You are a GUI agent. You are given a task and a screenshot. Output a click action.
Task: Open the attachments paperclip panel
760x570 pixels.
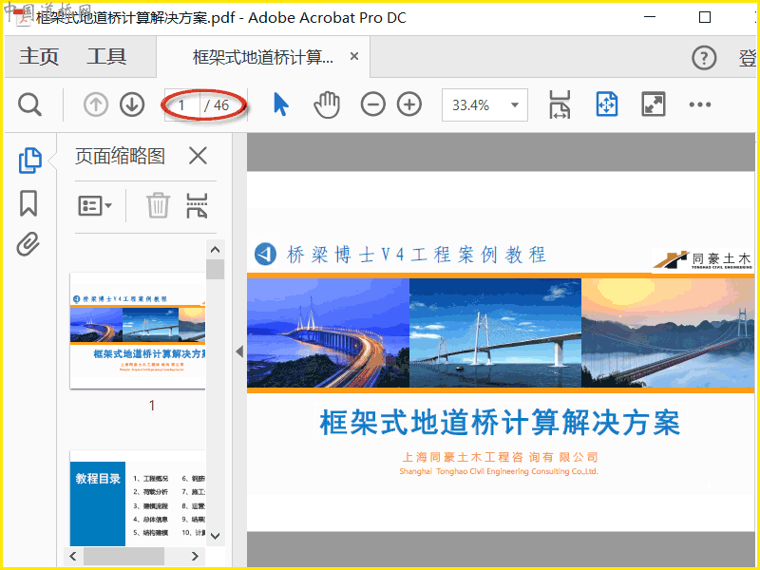pos(28,244)
